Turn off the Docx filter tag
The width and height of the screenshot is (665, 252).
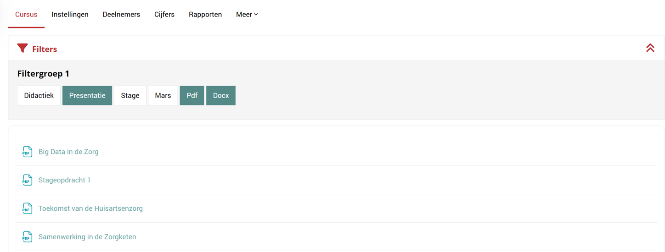[x=221, y=95]
